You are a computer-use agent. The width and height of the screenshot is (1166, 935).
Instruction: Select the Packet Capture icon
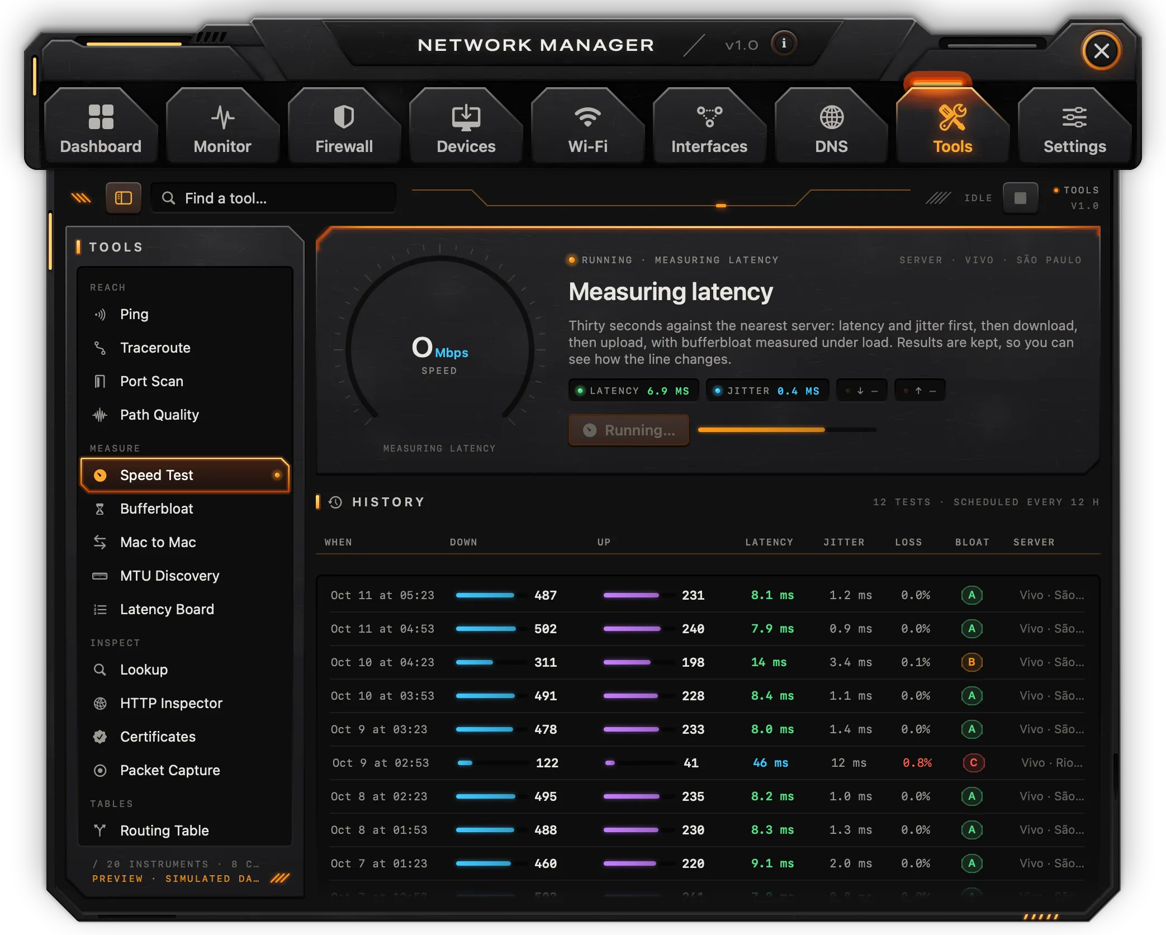pos(100,771)
